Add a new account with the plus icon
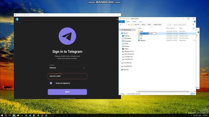Viewport: 209px width, 117px height. tap(118, 19)
